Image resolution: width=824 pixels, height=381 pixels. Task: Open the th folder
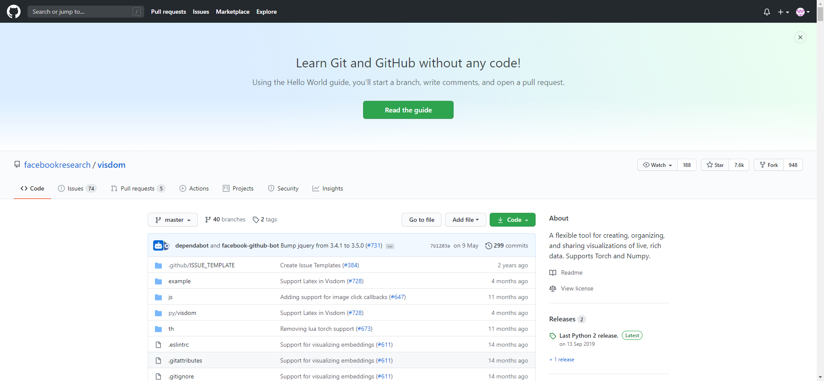pos(171,329)
